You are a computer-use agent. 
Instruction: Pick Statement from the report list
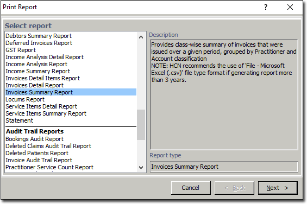[x=19, y=120]
